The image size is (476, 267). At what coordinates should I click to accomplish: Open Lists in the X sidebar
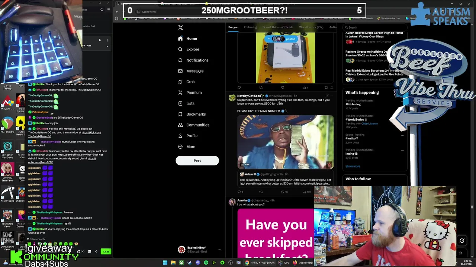pyautogui.click(x=186, y=103)
